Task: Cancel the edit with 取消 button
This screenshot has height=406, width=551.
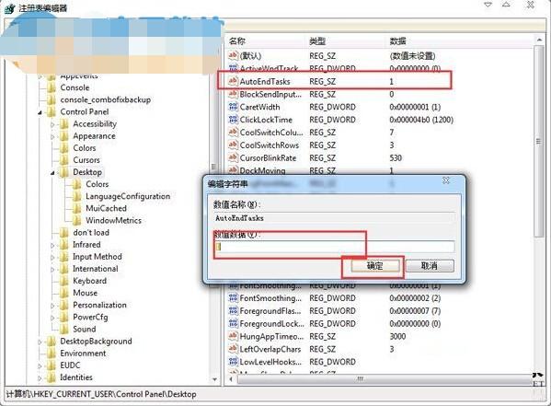Action: tap(429, 266)
